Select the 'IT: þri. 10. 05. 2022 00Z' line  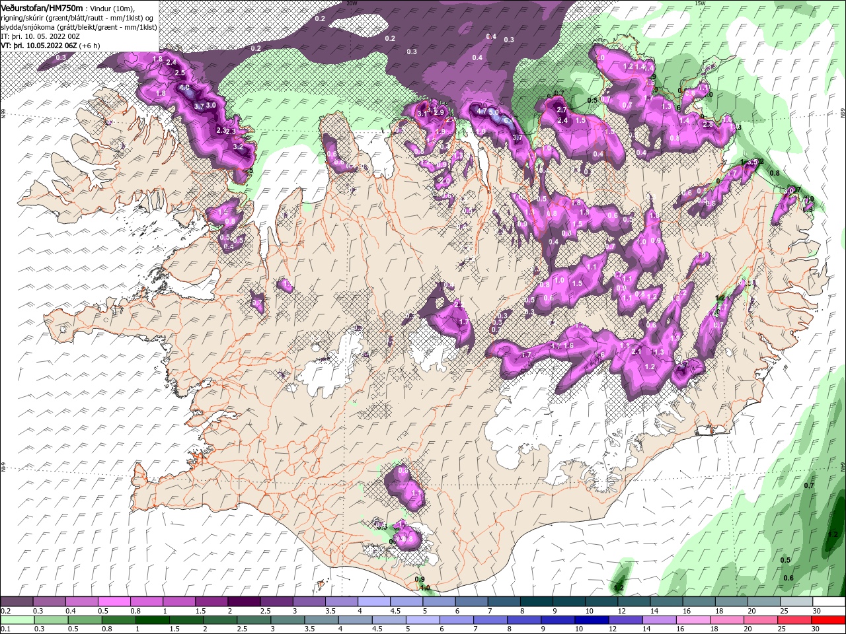tap(41, 36)
